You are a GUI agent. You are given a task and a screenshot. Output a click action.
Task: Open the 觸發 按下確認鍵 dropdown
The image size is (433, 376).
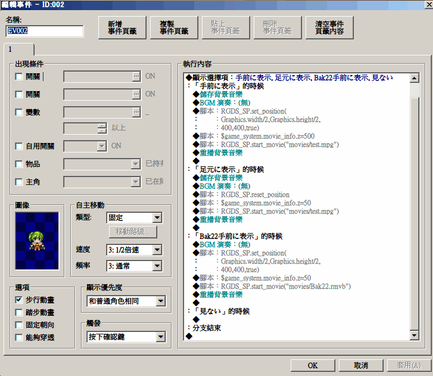(126, 337)
